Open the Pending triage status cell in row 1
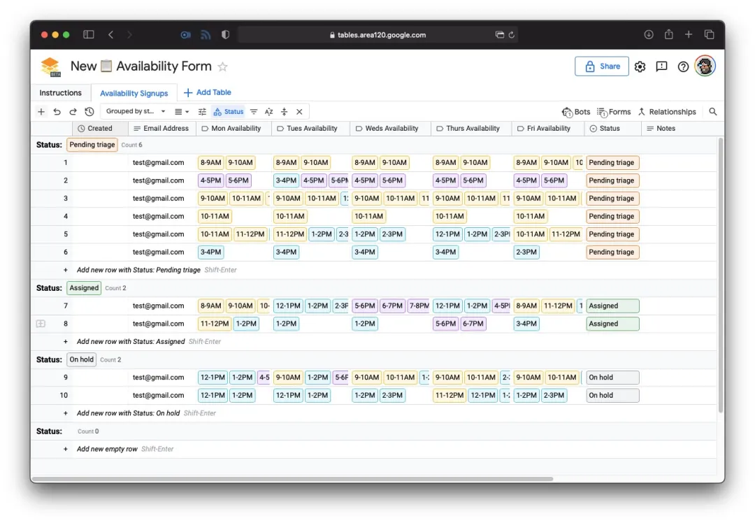Image resolution: width=755 pixels, height=523 pixels. tap(612, 163)
